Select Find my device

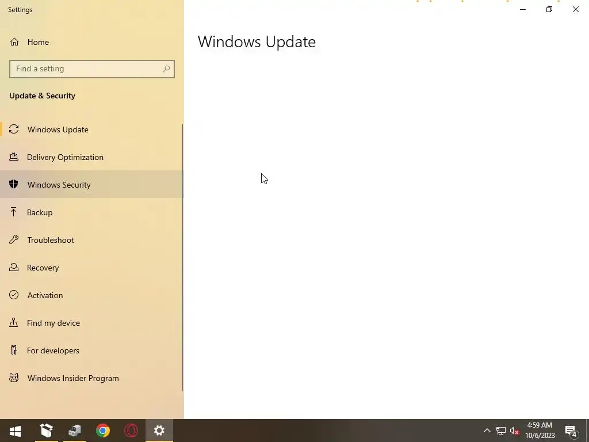click(x=92, y=323)
